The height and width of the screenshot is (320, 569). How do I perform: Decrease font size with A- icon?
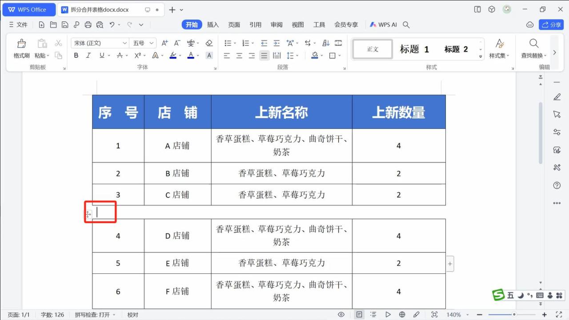tap(177, 43)
